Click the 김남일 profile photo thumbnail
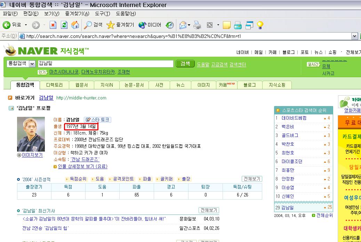The image size is (361, 242). [x=31, y=134]
